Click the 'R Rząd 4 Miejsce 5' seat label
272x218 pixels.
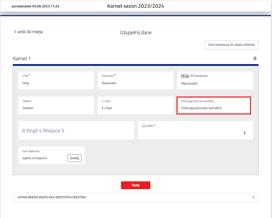[x=43, y=131]
